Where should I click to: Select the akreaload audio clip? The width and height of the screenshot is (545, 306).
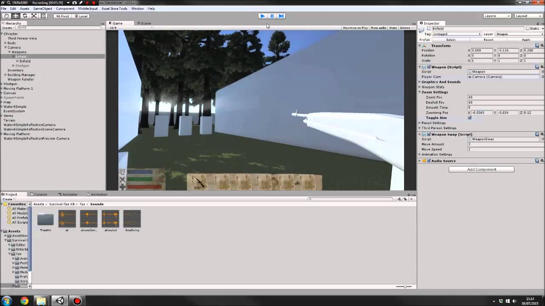(x=110, y=219)
